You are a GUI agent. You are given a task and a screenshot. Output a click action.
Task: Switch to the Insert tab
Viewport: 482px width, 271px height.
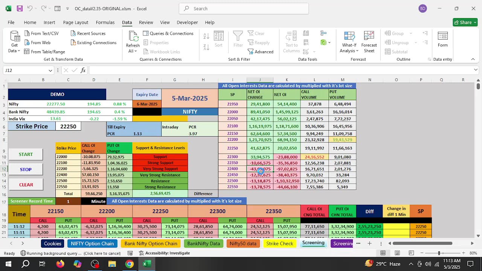click(49, 22)
